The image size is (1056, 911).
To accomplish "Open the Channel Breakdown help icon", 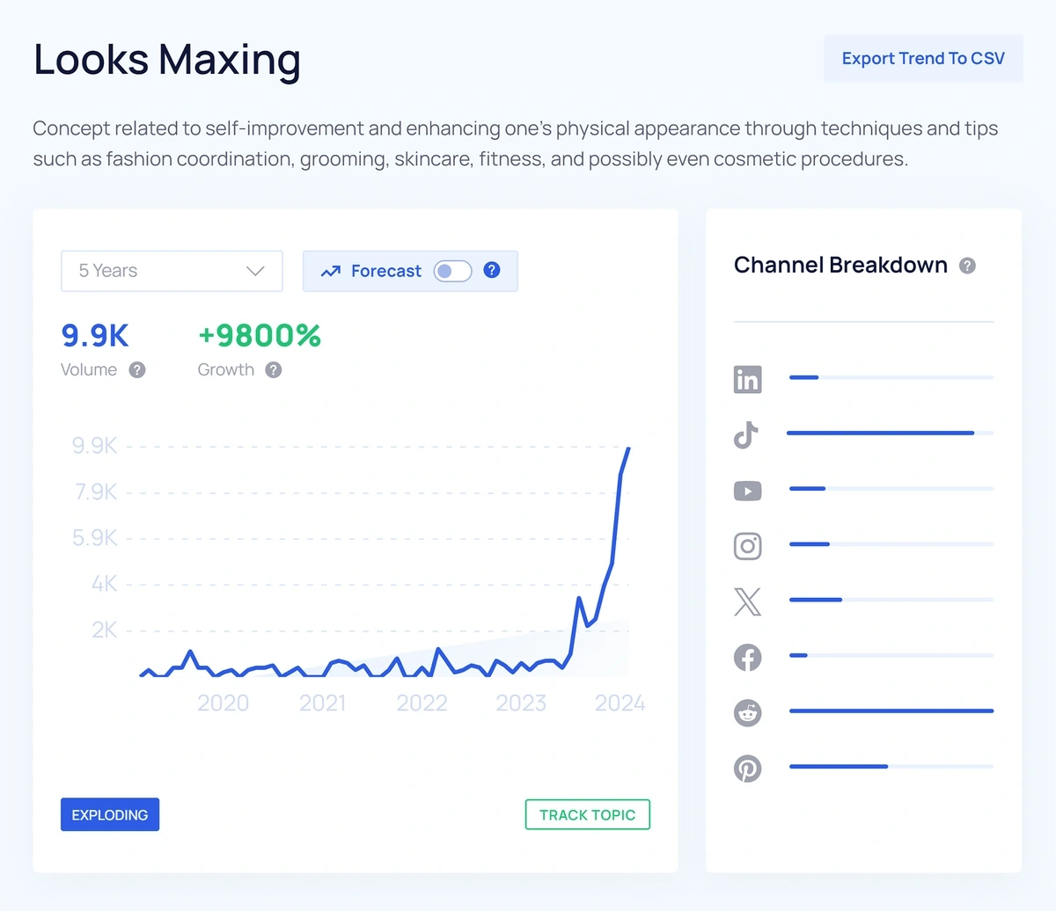I will [966, 266].
